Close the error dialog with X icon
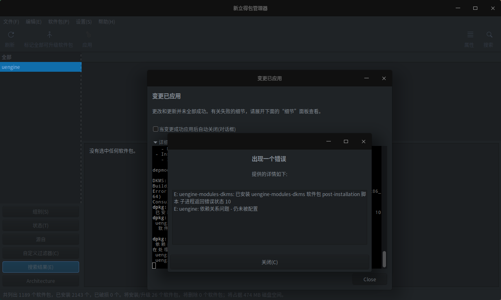The width and height of the screenshot is (501, 300). 364,141
